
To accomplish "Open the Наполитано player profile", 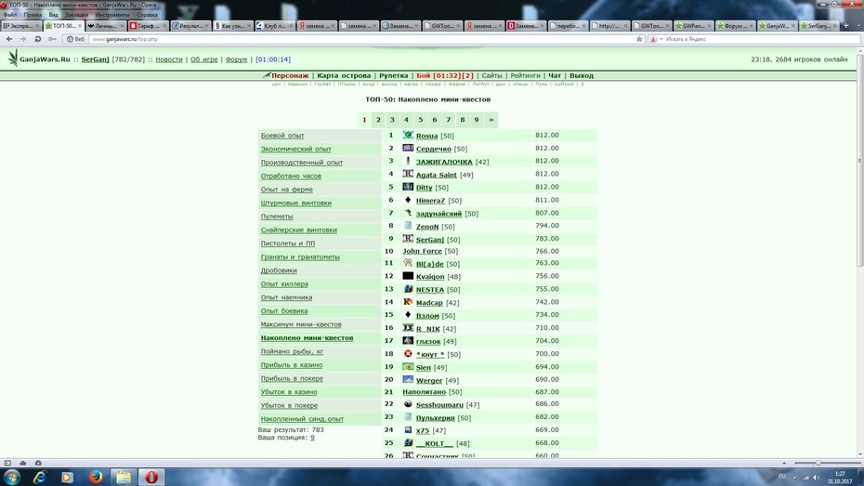I will point(424,392).
